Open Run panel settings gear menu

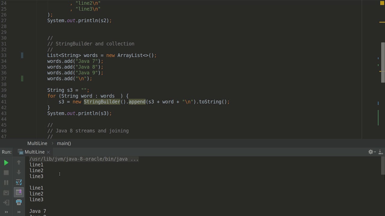tap(372, 152)
